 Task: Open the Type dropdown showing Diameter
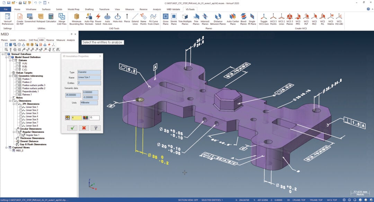89,71
